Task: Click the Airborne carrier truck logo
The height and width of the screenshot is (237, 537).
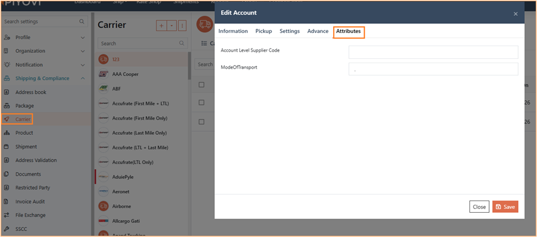Action: (x=103, y=206)
